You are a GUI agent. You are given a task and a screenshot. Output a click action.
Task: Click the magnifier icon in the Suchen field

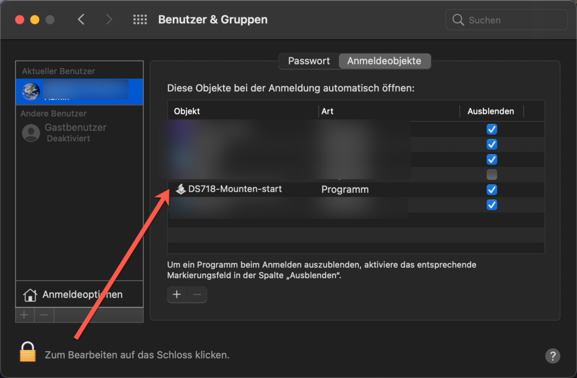pyautogui.click(x=458, y=19)
